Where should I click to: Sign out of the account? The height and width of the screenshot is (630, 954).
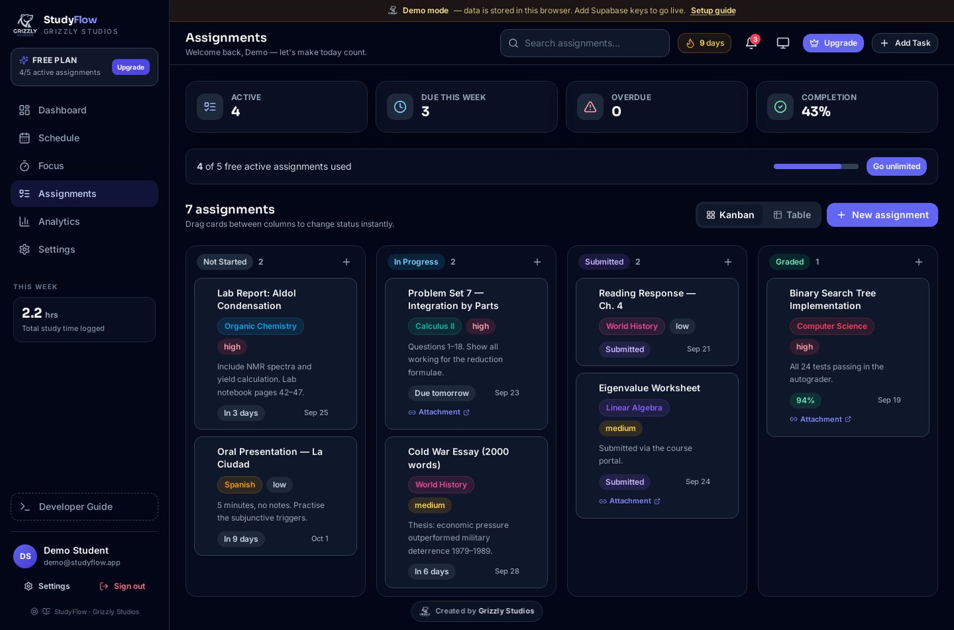click(x=123, y=586)
